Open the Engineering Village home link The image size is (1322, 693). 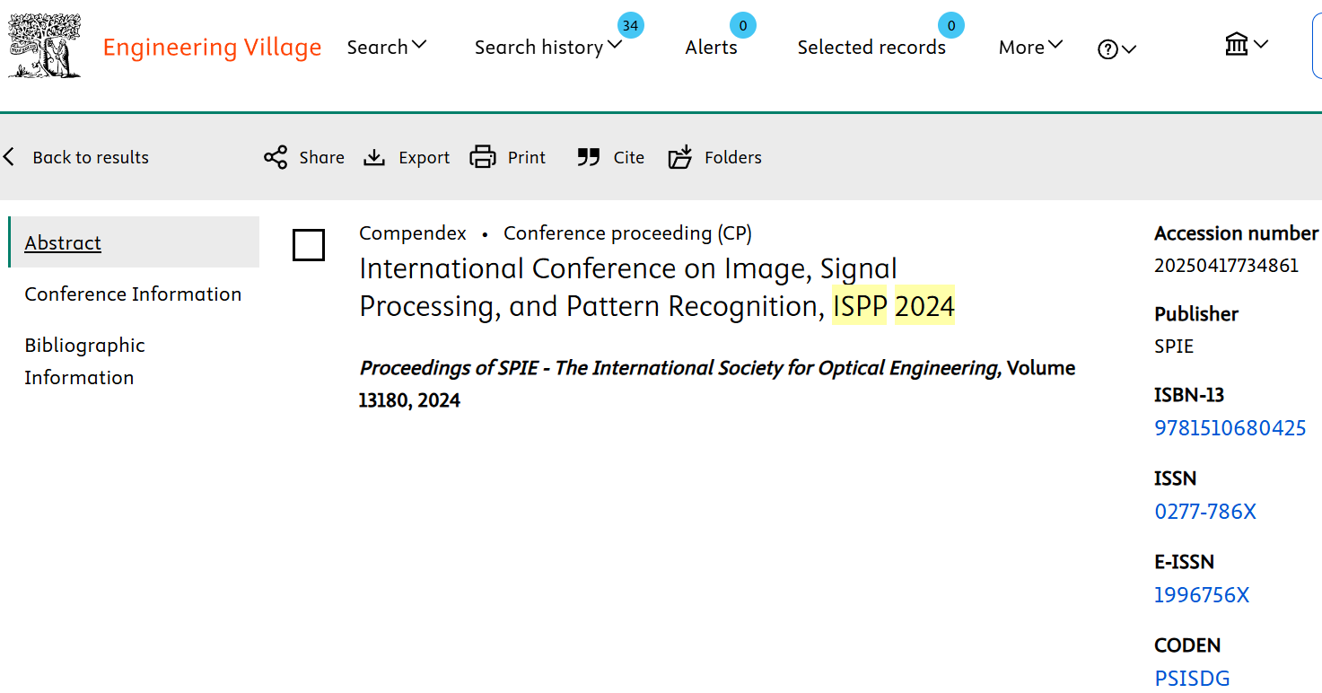click(212, 47)
